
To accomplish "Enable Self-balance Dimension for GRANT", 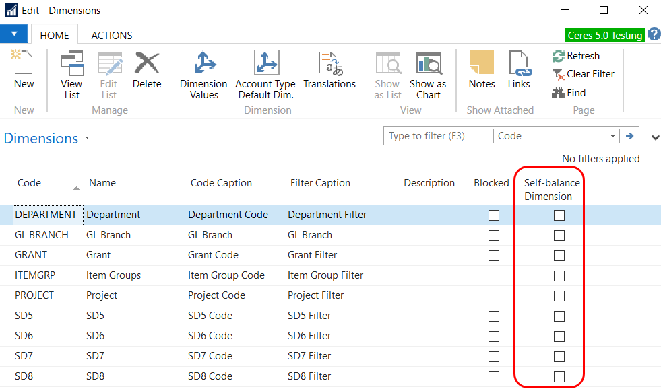I will 559,256.
